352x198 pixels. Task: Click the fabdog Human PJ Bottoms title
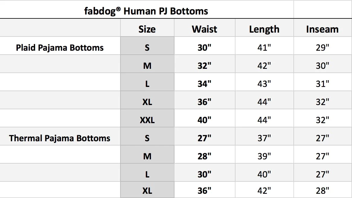click(146, 11)
